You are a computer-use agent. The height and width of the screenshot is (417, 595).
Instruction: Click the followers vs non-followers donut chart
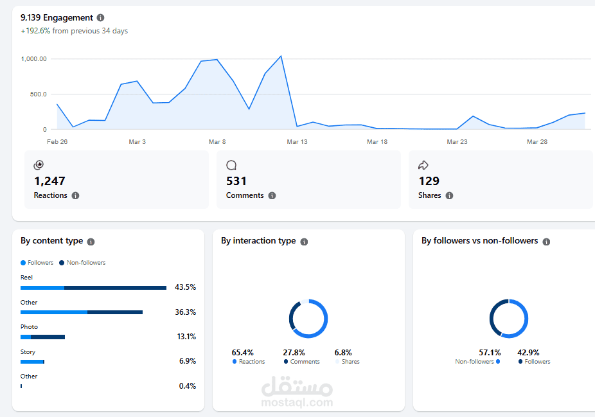pos(509,319)
